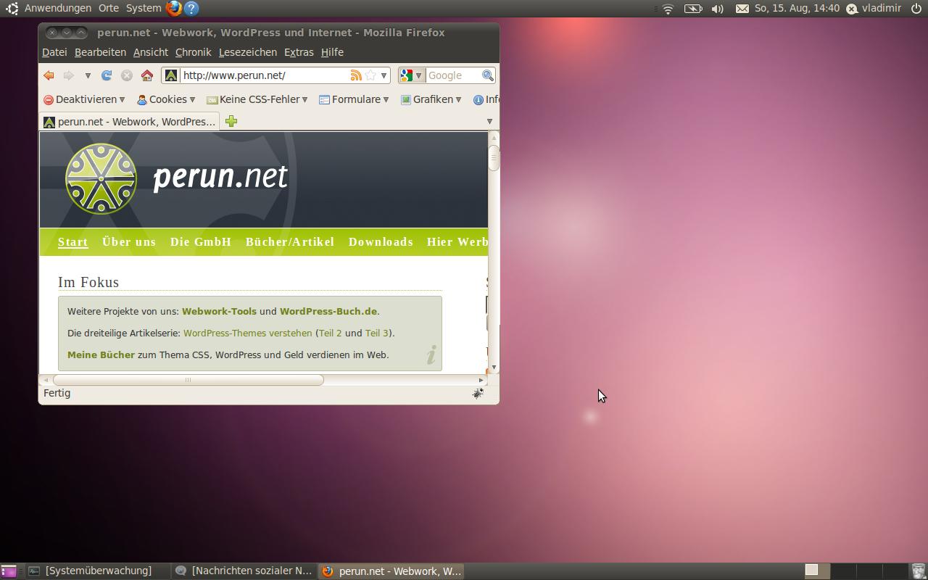Image resolution: width=928 pixels, height=580 pixels.
Task: Click the Ubuntu logo in the top panel
Action: click(12, 9)
